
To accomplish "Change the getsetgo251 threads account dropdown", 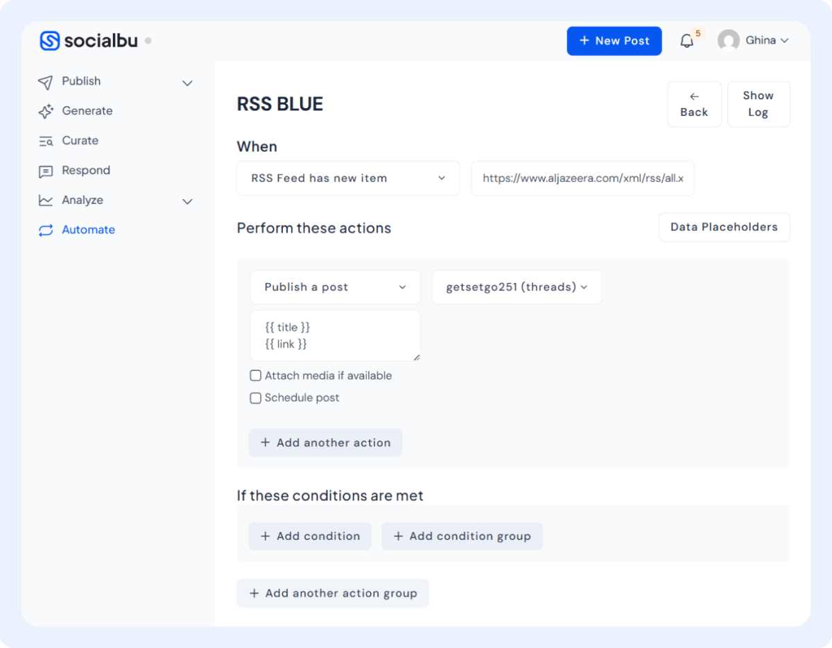I will point(516,287).
